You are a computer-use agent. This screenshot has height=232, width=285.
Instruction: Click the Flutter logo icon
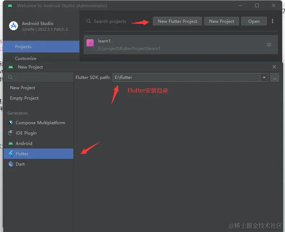point(11,153)
